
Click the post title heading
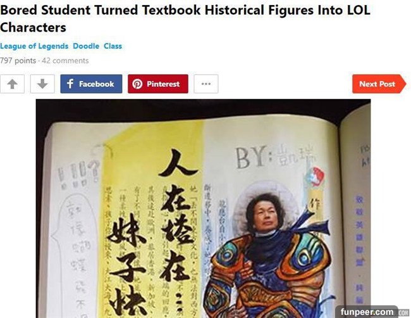point(185,19)
